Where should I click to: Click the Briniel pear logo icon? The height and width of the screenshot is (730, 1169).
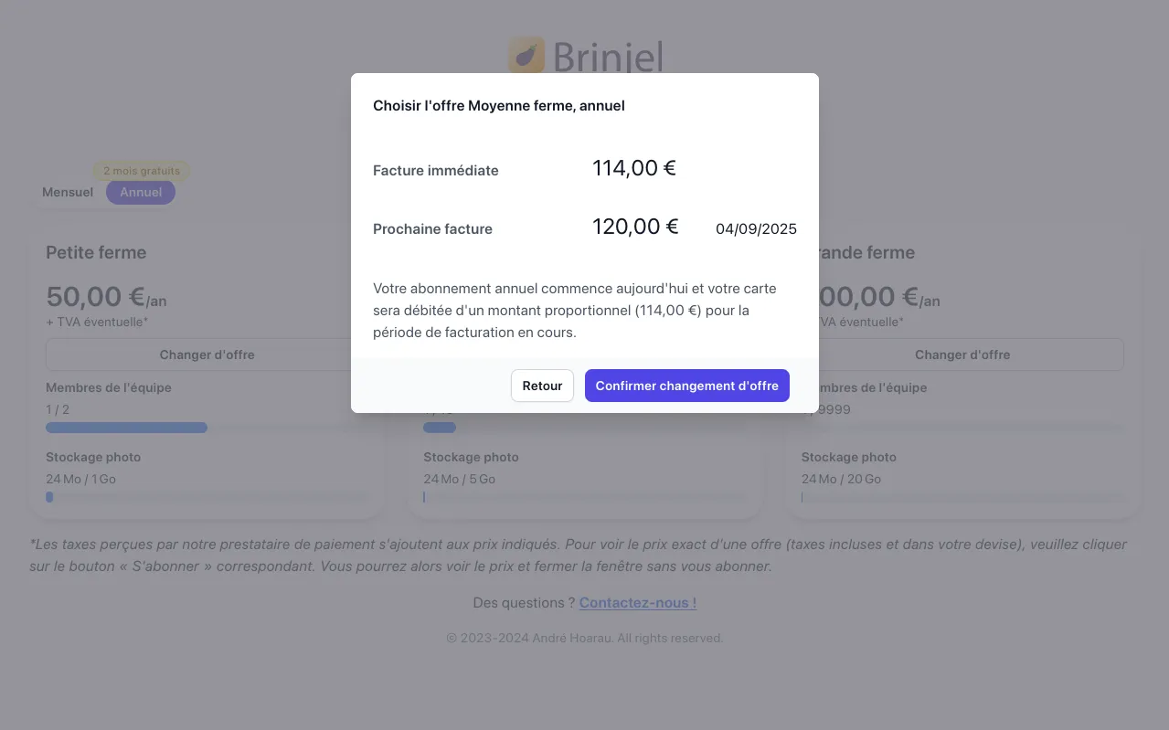(526, 56)
